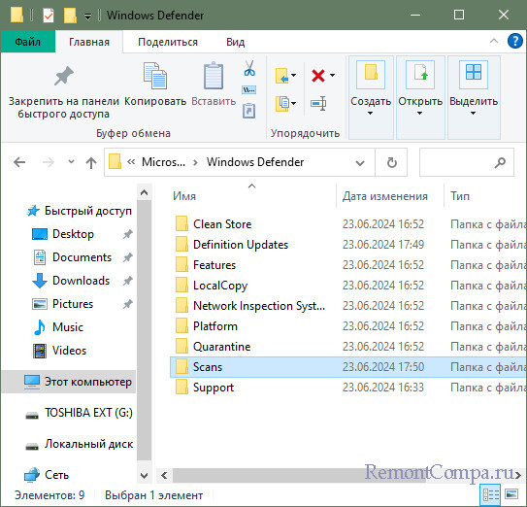Open the Scans folder icon
The height and width of the screenshot is (507, 527).
click(x=181, y=366)
